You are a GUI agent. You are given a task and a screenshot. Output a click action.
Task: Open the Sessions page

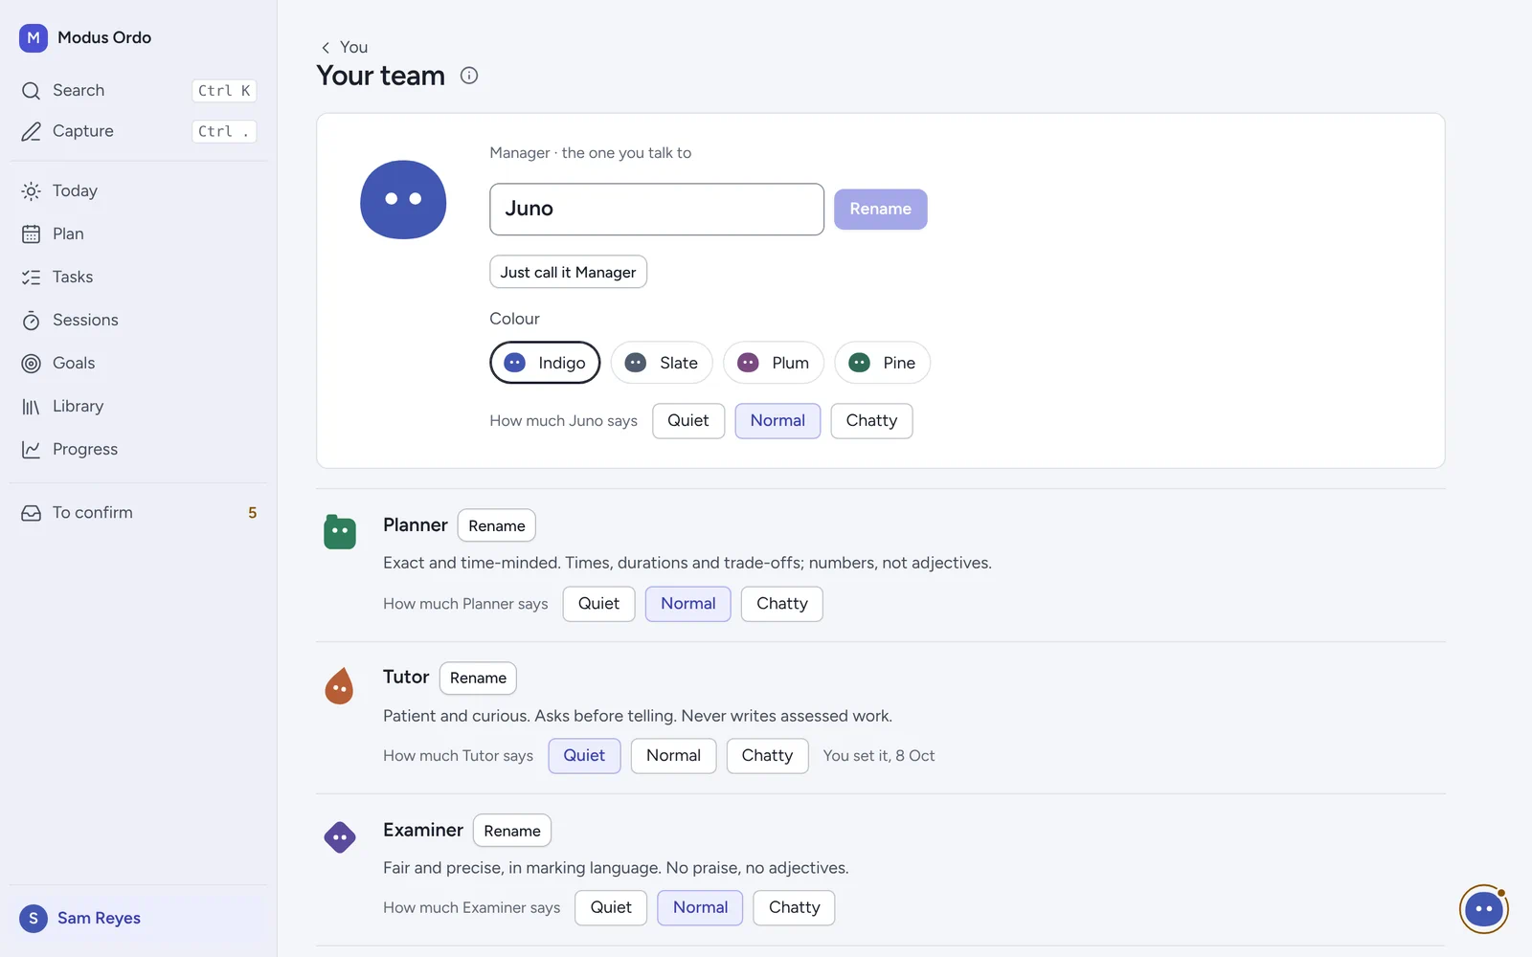click(x=138, y=320)
